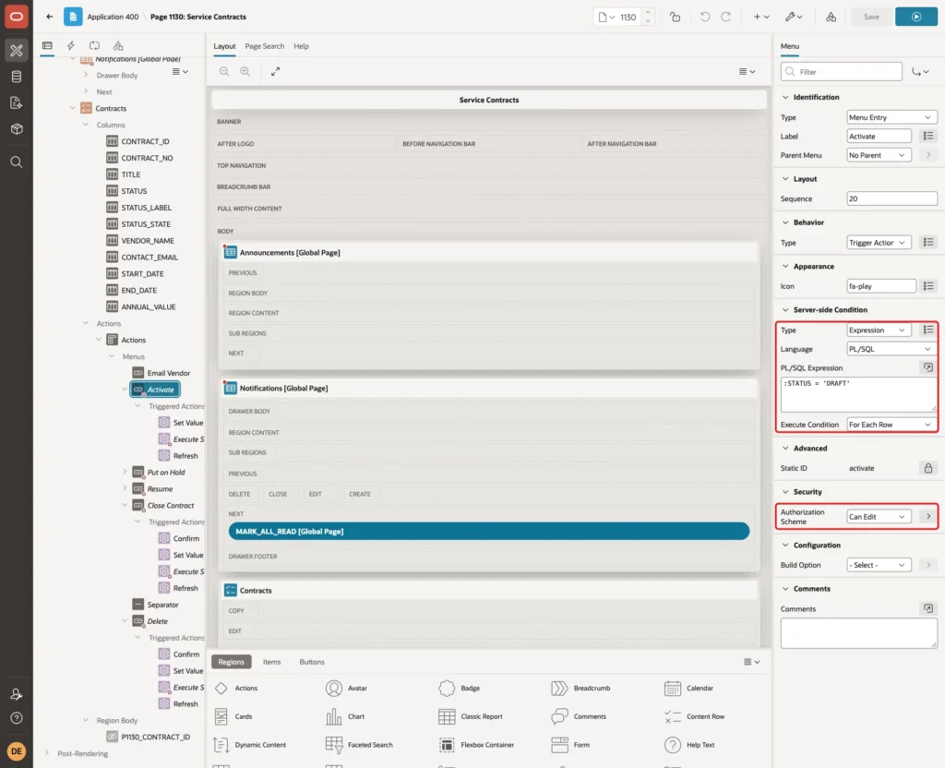945x768 pixels.
Task: Click the Undo icon
Action: coord(704,17)
